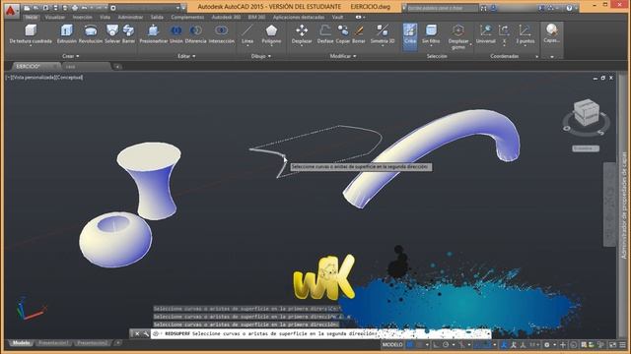Select the Extrusión tool
Viewport: 631px width, 354px height.
click(x=66, y=33)
